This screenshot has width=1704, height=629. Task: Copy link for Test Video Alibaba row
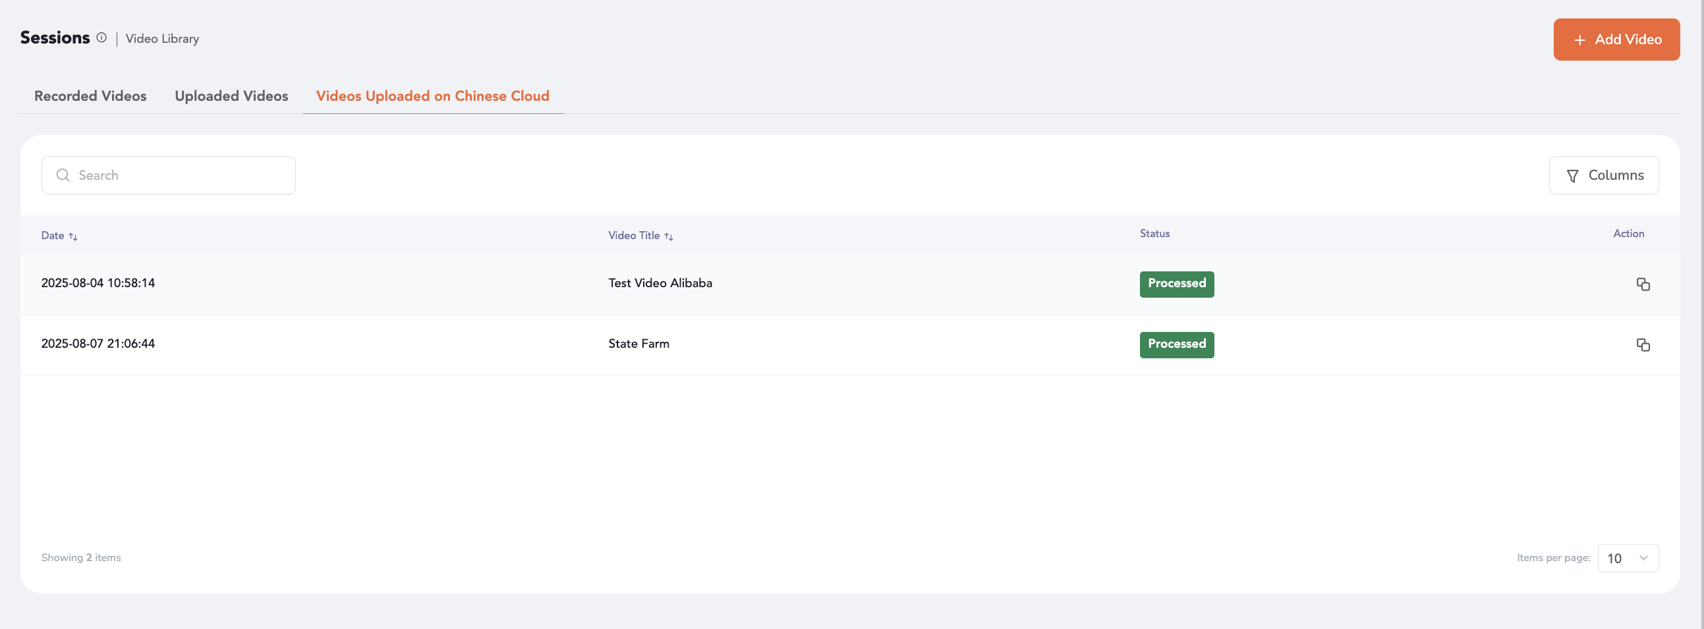pos(1643,285)
